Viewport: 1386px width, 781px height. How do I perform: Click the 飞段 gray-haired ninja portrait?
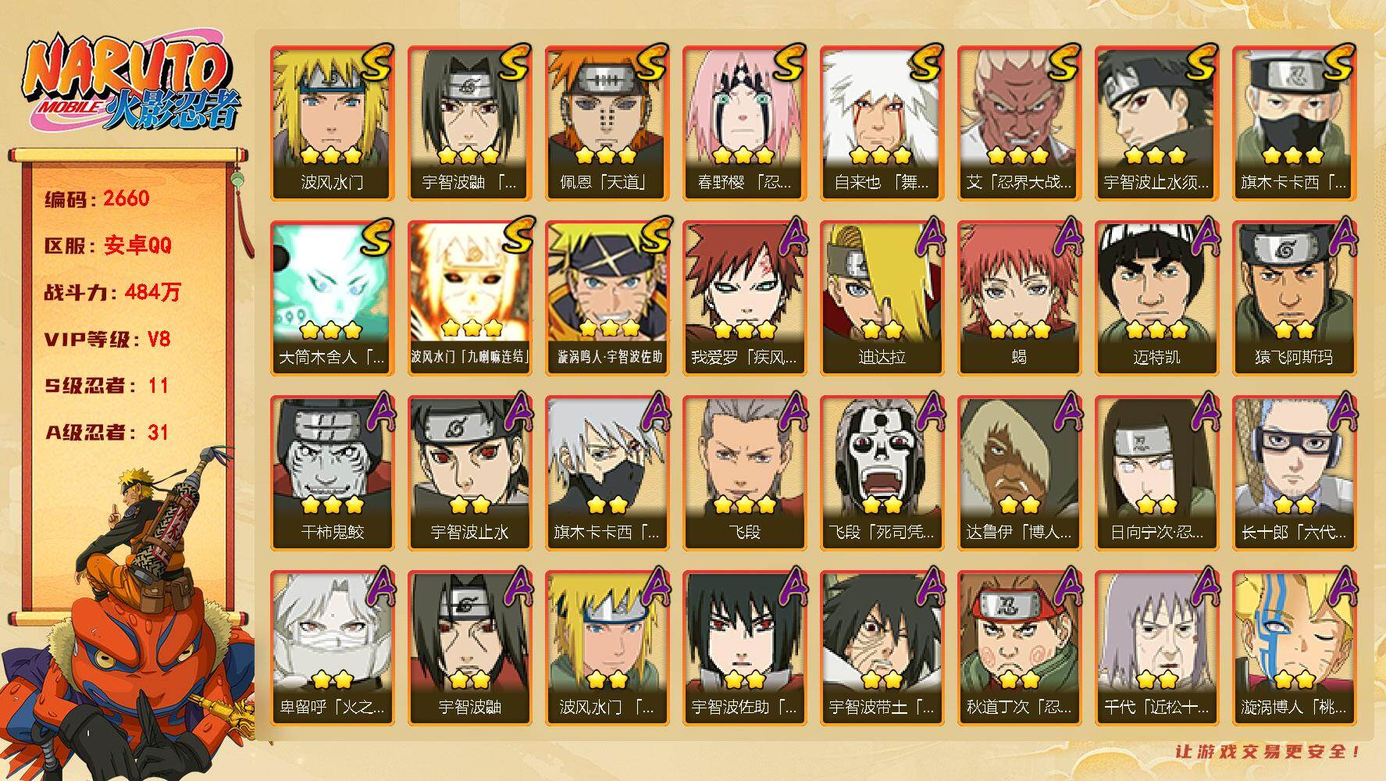click(x=744, y=473)
